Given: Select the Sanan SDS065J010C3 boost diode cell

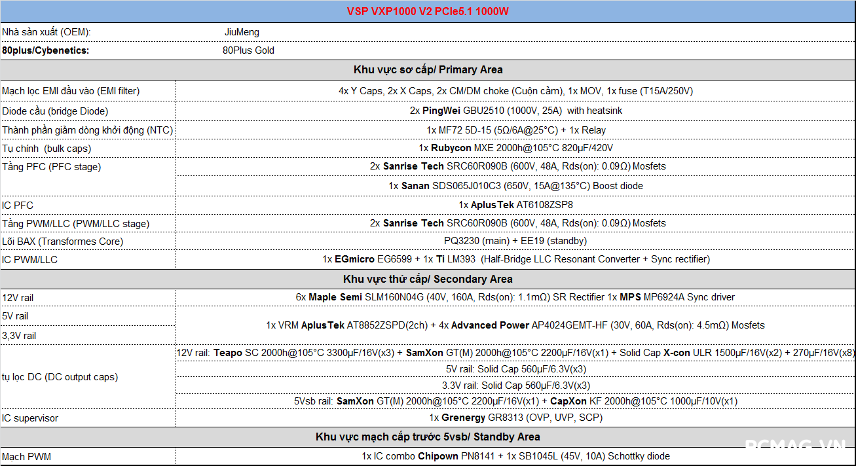Looking at the screenshot, I should 515,186.
